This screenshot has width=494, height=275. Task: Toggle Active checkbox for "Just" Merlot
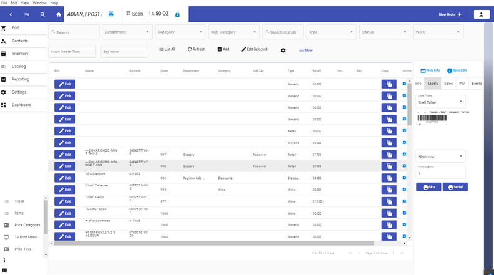pos(404,201)
